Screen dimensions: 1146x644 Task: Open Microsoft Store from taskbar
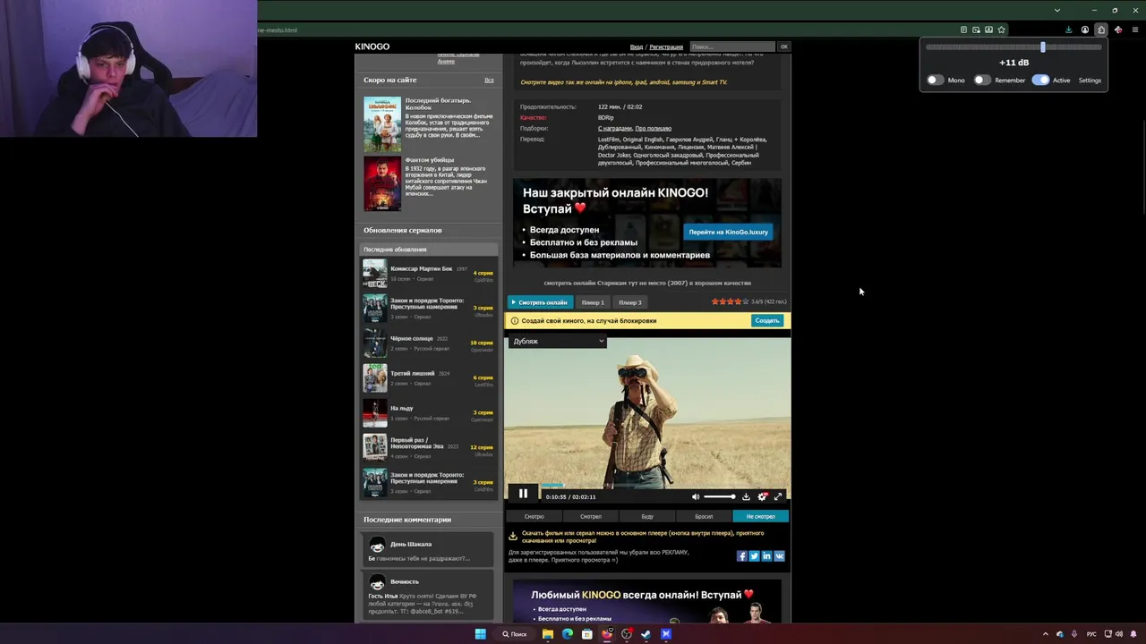coord(587,634)
